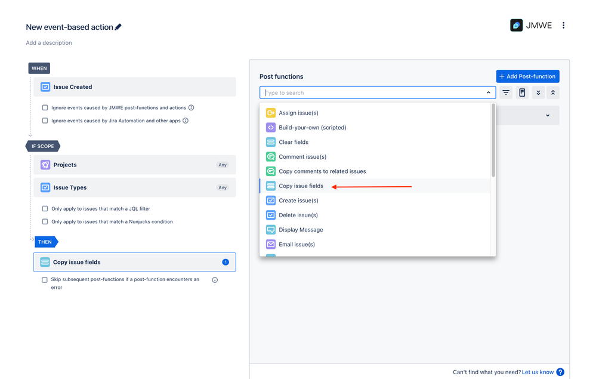Choose Delete issue(s) post-function
This screenshot has width=596, height=379.
[375, 215]
